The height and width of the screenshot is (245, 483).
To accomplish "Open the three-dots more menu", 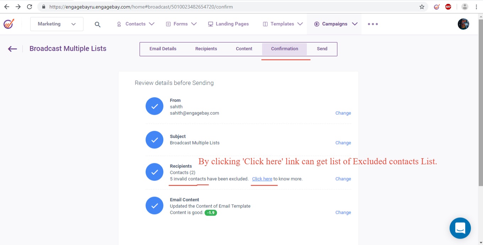I will (373, 24).
